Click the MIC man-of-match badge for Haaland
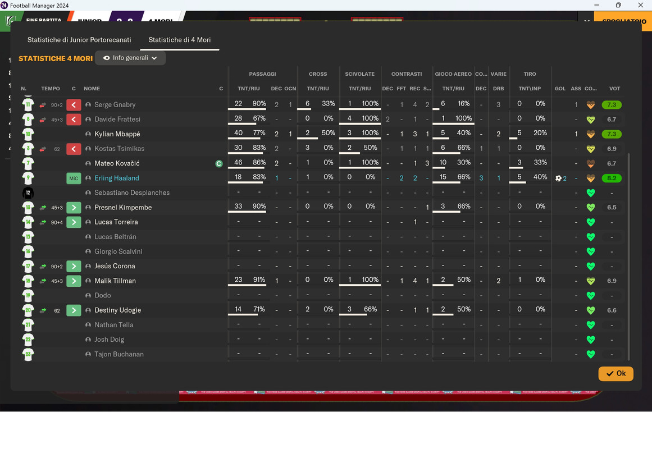Screen dimensions: 652x449 pyautogui.click(x=74, y=178)
